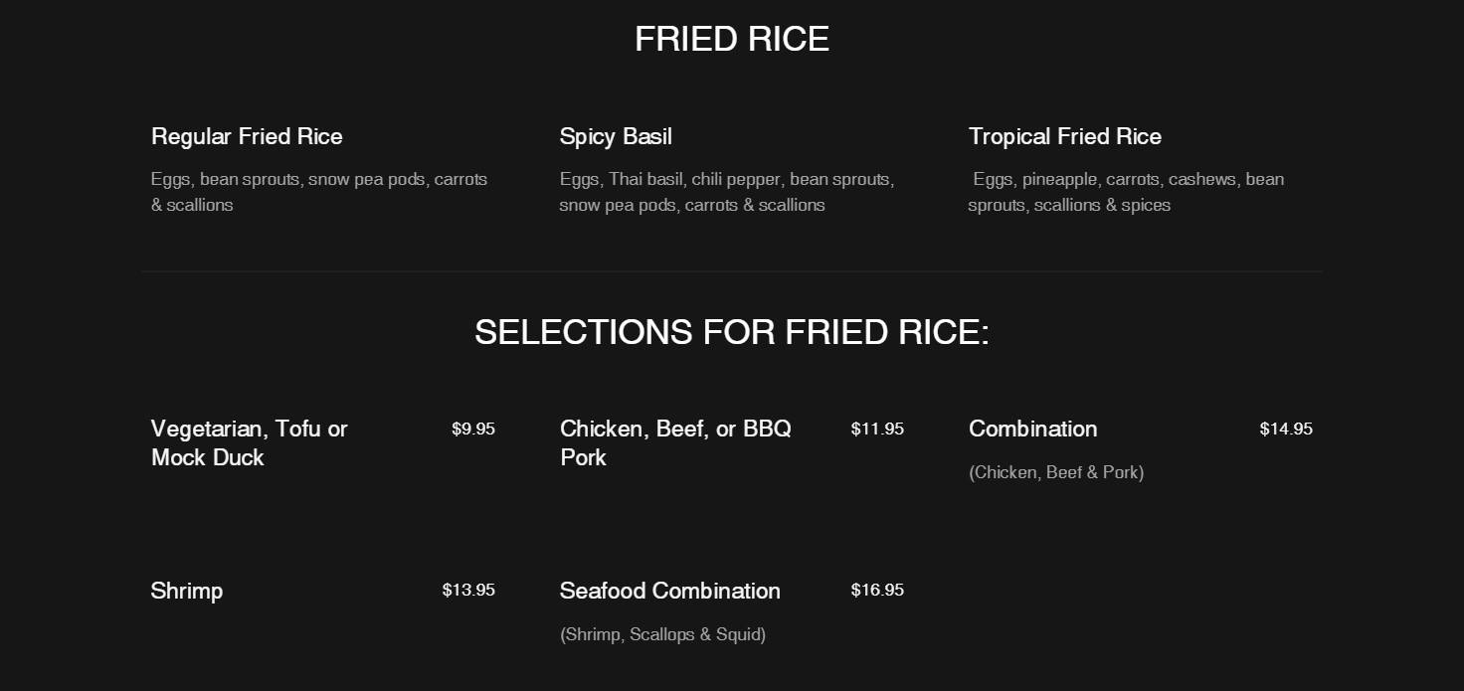
Task: Select the Spicy Basil menu item title
Action: point(616,136)
